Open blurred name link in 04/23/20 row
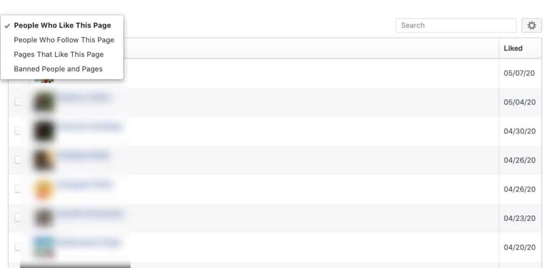The height and width of the screenshot is (268, 553). point(89,213)
